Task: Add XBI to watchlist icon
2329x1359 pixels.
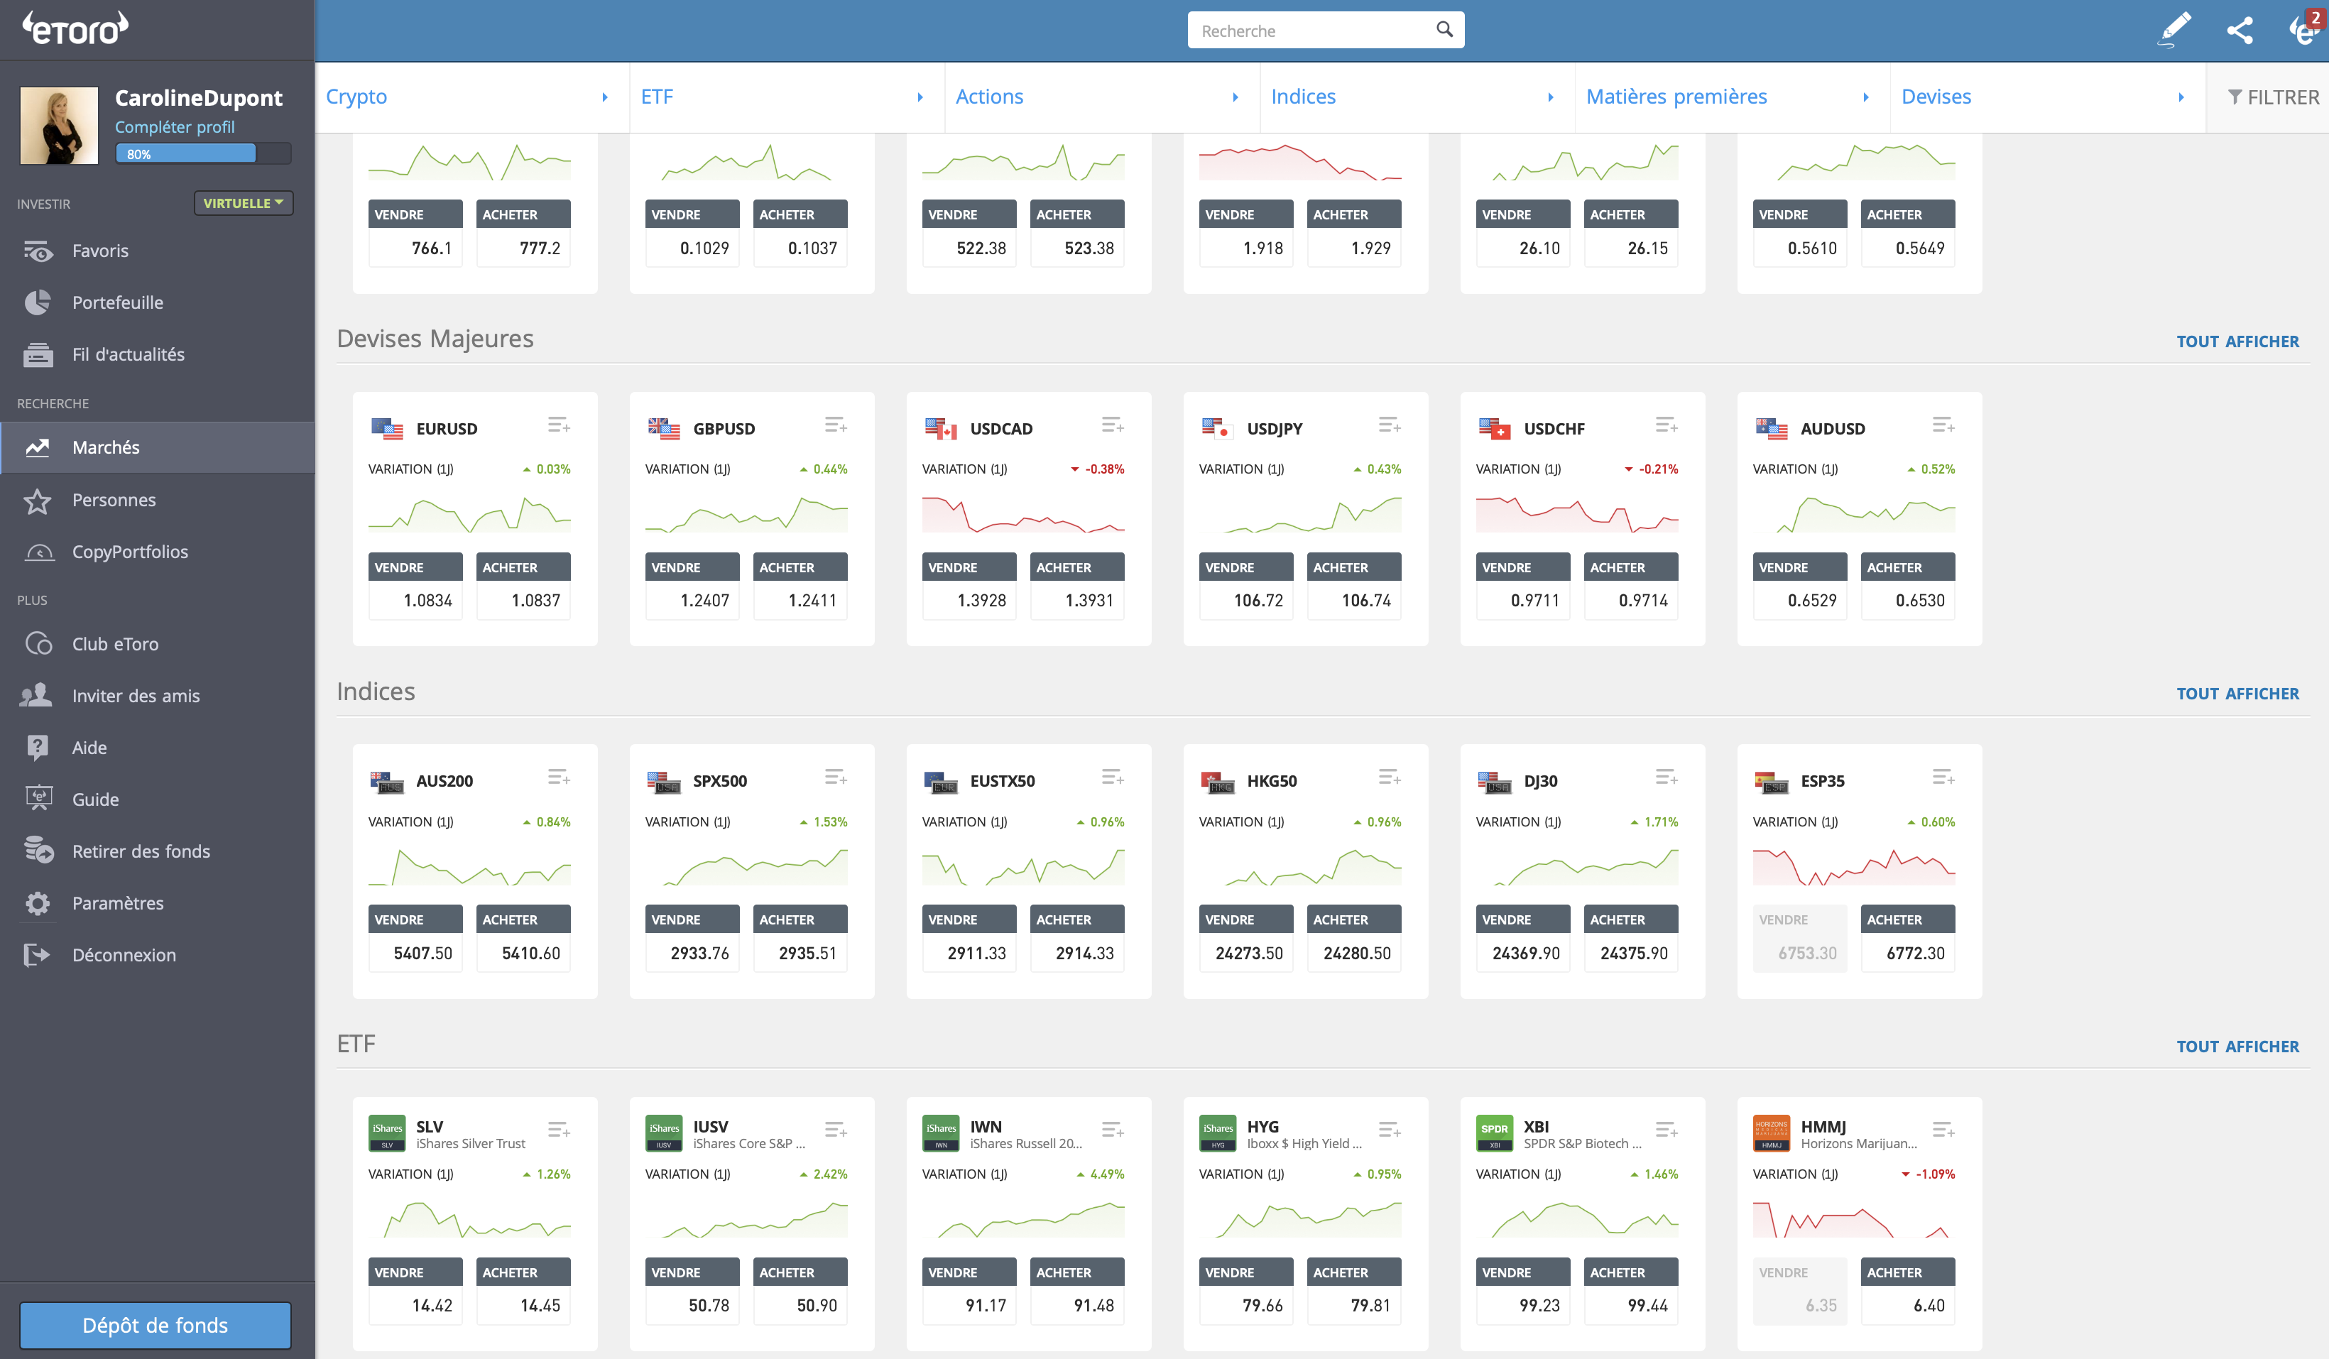Action: pos(1667,1129)
